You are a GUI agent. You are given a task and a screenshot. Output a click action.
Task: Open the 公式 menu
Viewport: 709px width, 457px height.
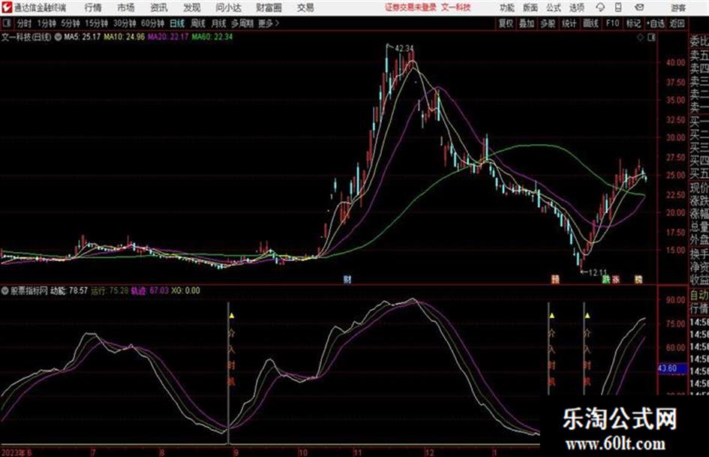tap(554, 8)
